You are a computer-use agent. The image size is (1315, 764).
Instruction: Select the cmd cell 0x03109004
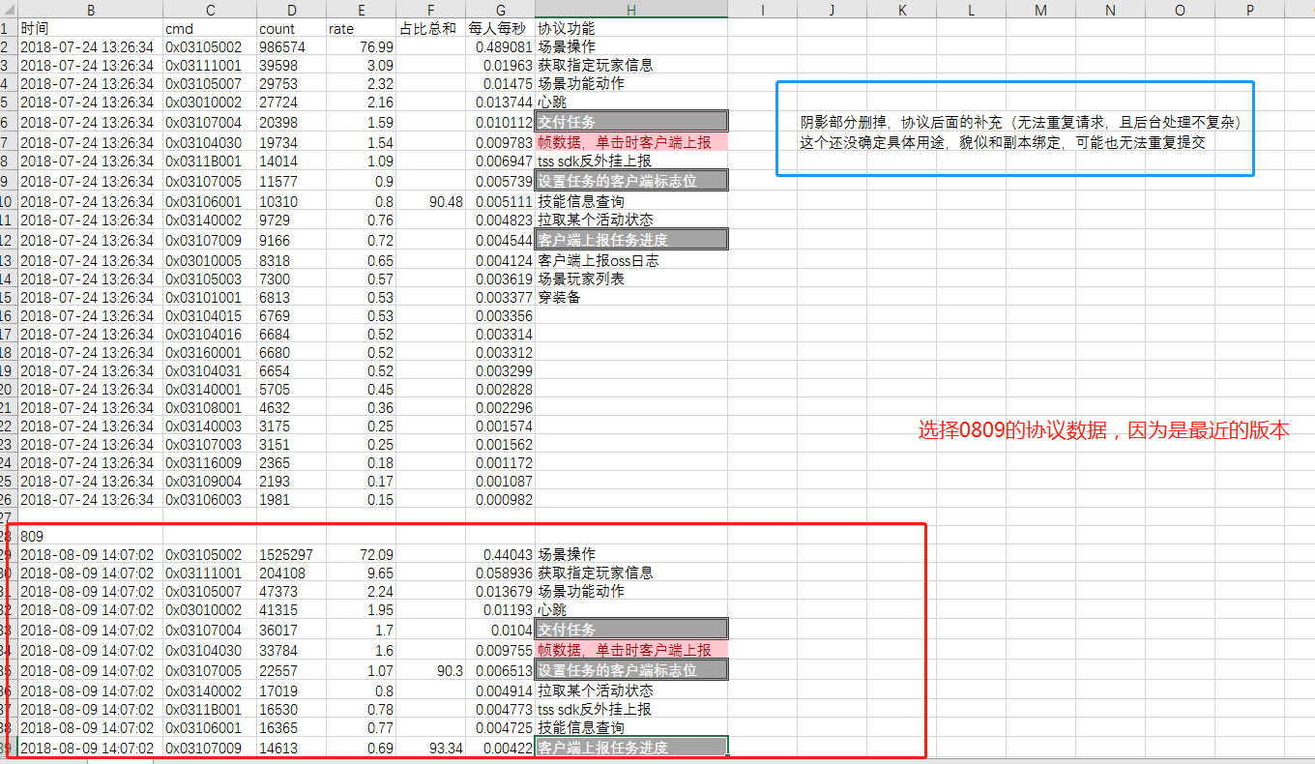tap(210, 481)
